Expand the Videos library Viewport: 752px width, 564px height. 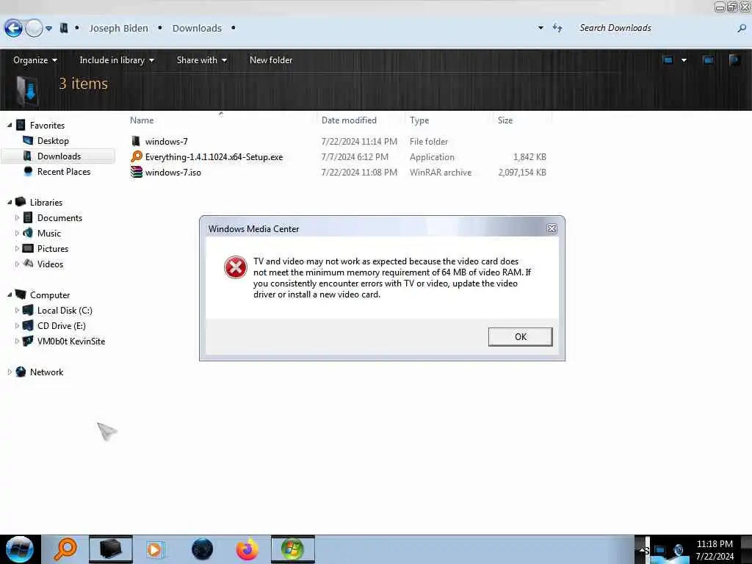17,264
